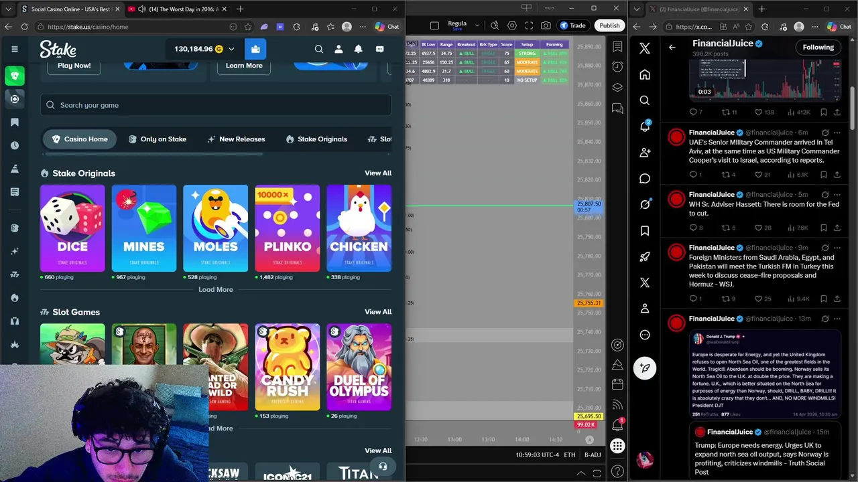The height and width of the screenshot is (482, 858).
Task: Toggle Following button on FinancialJuice
Action: coord(818,47)
